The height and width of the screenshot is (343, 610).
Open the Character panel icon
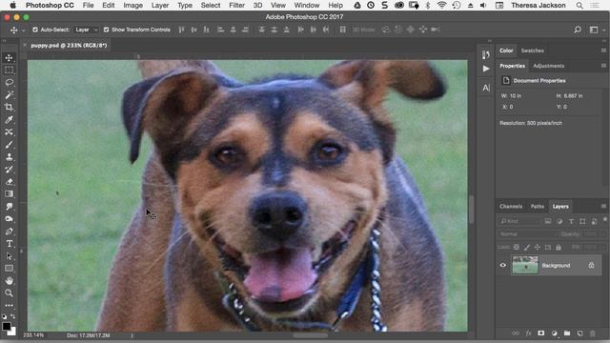(486, 88)
